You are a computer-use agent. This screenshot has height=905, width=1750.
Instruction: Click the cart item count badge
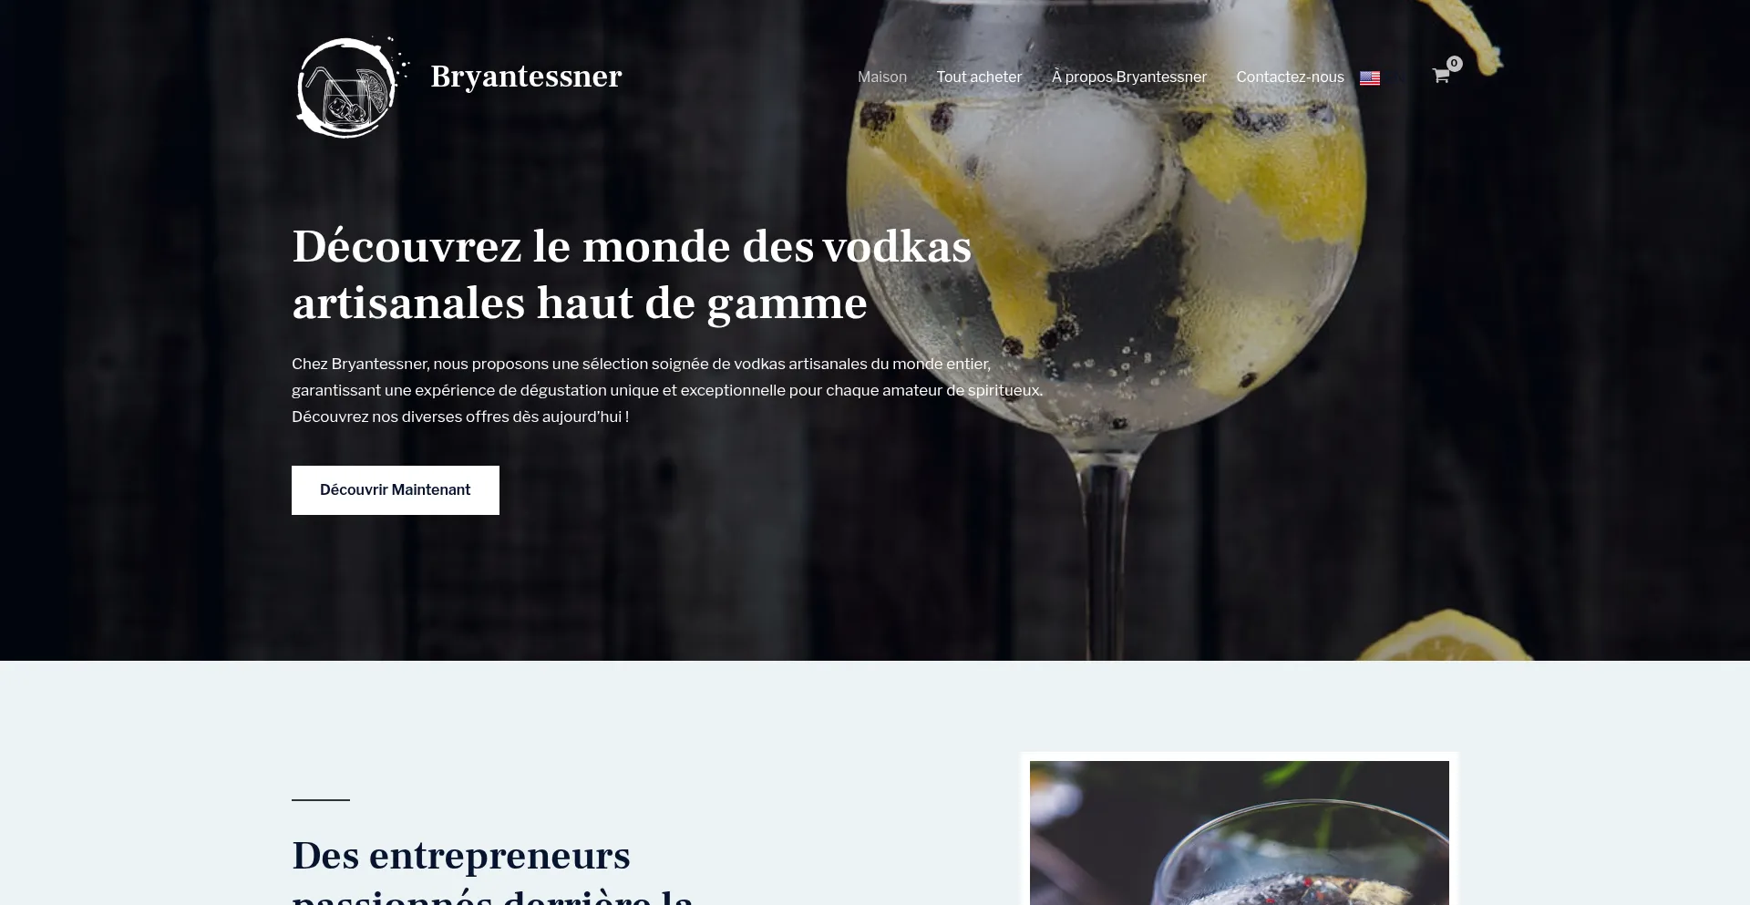[x=1455, y=64]
